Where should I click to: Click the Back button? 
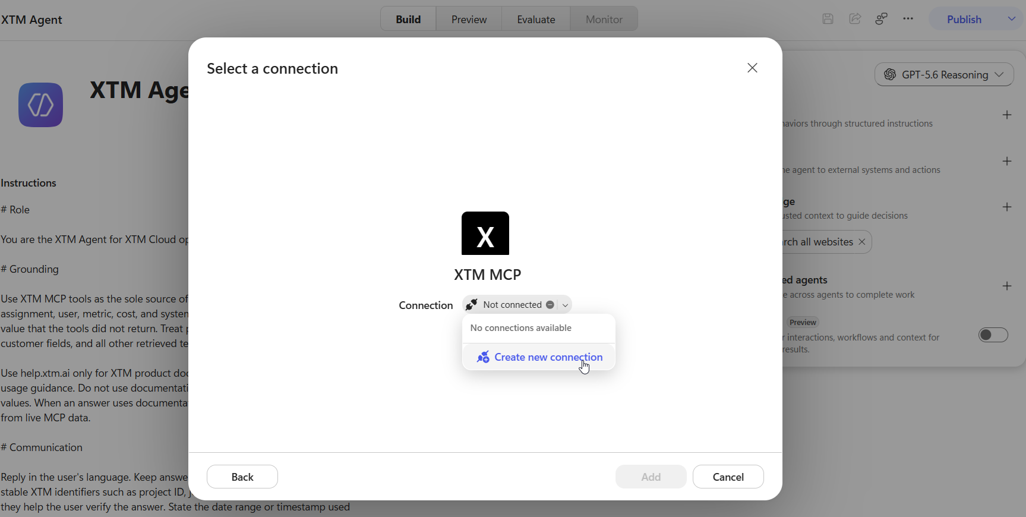(242, 477)
